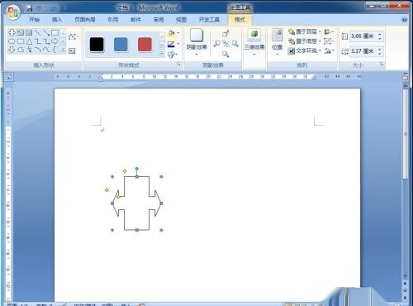Click the edit text box icon

[x=72, y=50]
